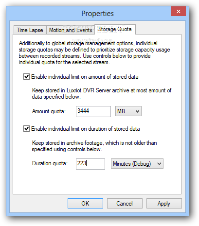Click the Properties title text
Image resolution: width=199 pixels, height=226 pixels.
pos(97,14)
